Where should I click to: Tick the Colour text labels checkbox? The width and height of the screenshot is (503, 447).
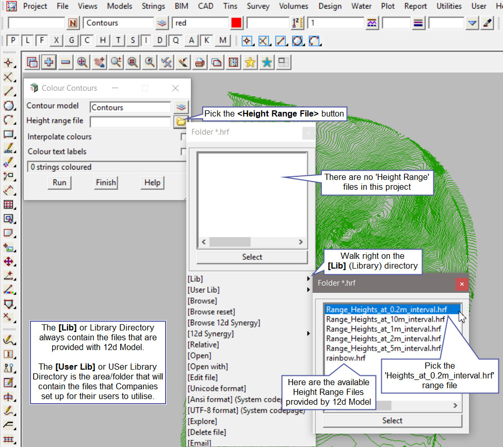[x=184, y=152]
